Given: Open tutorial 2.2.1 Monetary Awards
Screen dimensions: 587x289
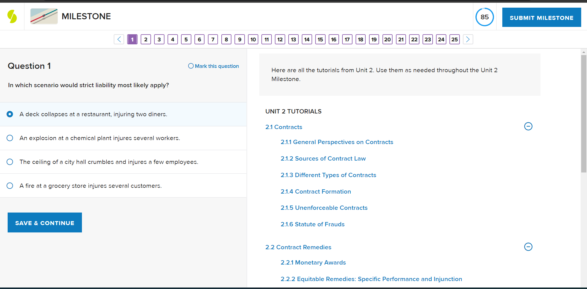Looking at the screenshot, I should click(x=313, y=262).
